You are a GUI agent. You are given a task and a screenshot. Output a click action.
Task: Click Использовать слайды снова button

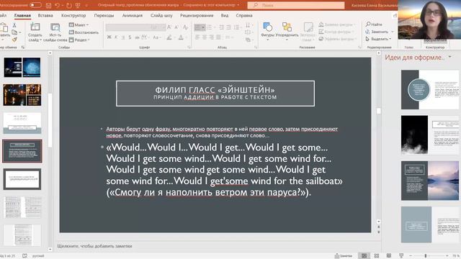click(x=55, y=32)
